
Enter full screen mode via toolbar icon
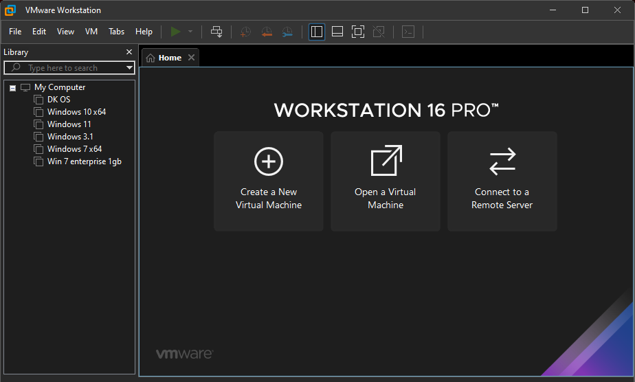(x=357, y=32)
